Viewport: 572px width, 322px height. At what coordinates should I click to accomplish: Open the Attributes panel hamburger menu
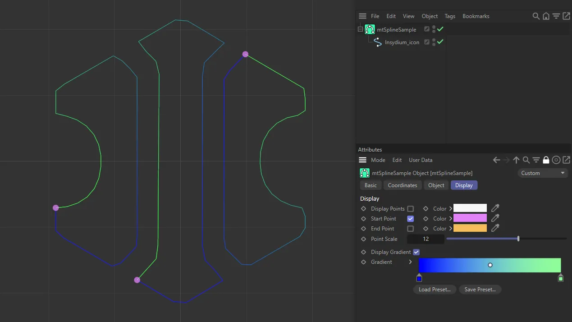coord(362,160)
